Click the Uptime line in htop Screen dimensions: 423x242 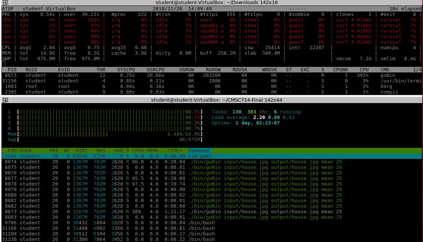pyautogui.click(x=246, y=123)
